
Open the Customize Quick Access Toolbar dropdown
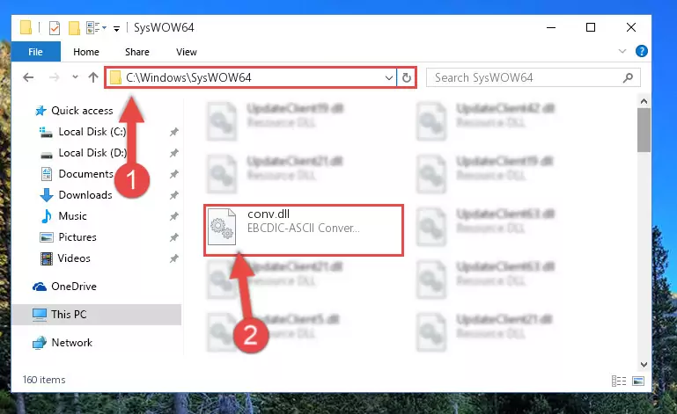pos(116,29)
